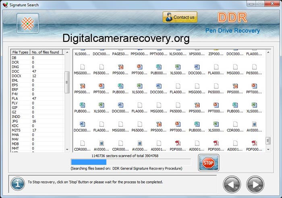Click up arrow of recovered files scrollbar
The height and width of the screenshot is (198, 282).
tap(268, 52)
